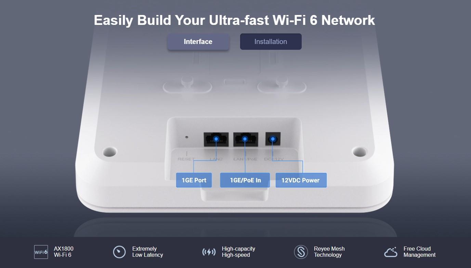Screen dimensions: 471x268
Task: Click the Extremely Low Latency text
Action: point(148,252)
